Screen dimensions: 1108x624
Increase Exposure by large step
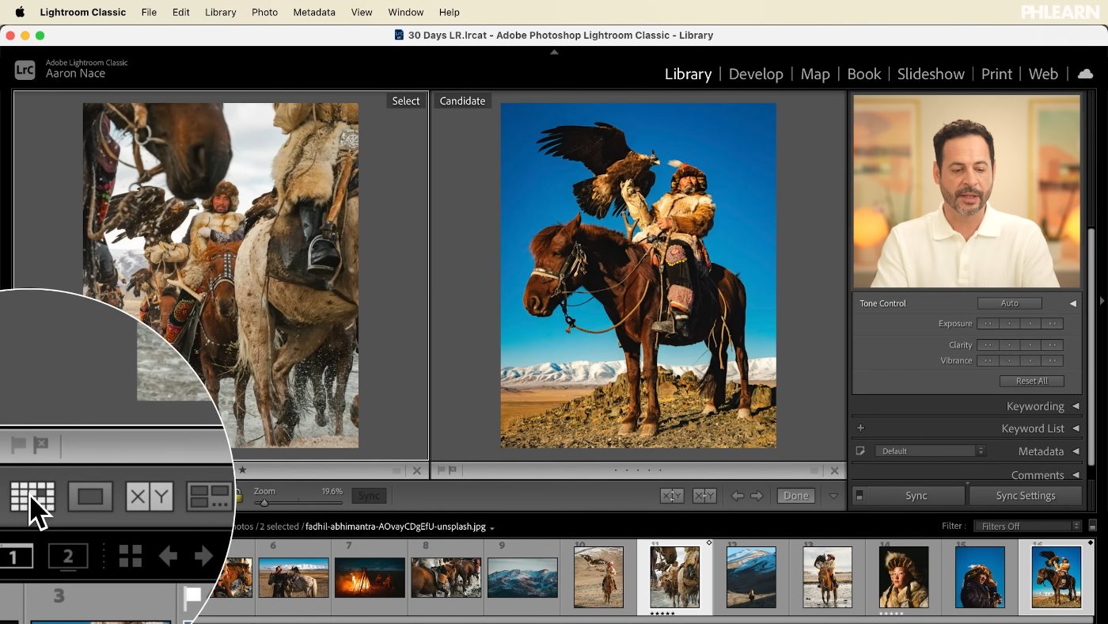click(1052, 323)
